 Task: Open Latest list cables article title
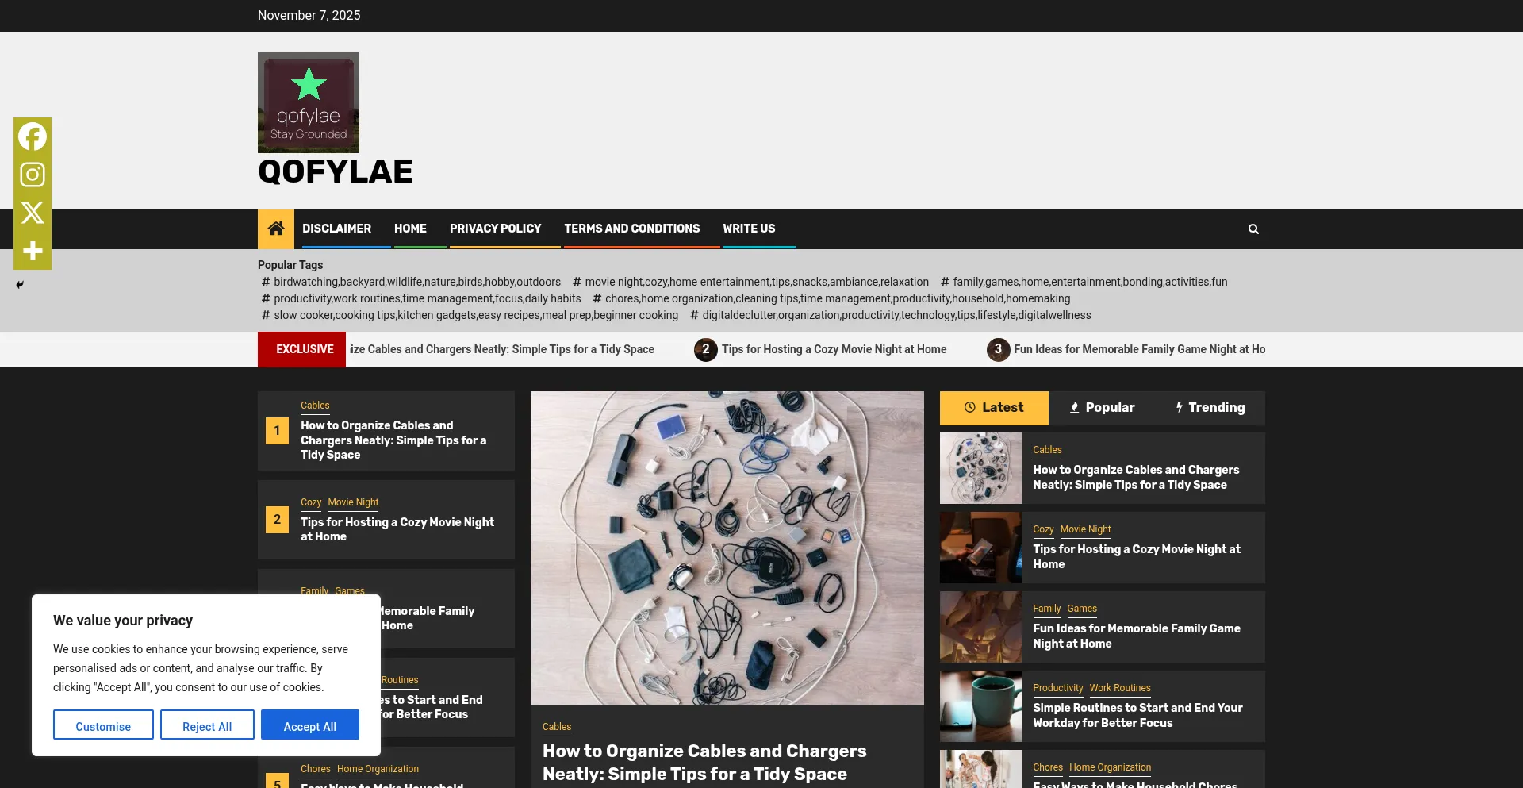[x=1136, y=478]
